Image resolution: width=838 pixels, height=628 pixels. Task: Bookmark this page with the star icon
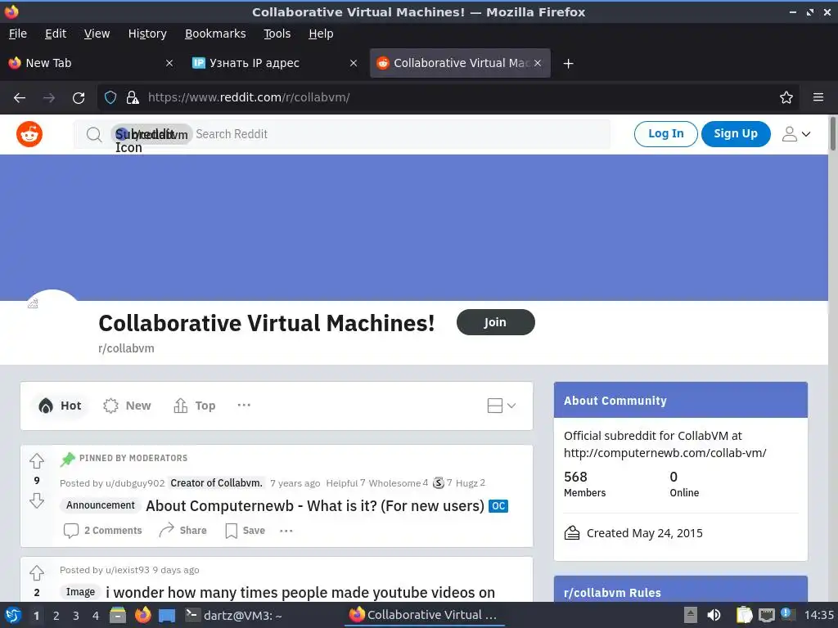[x=786, y=97]
